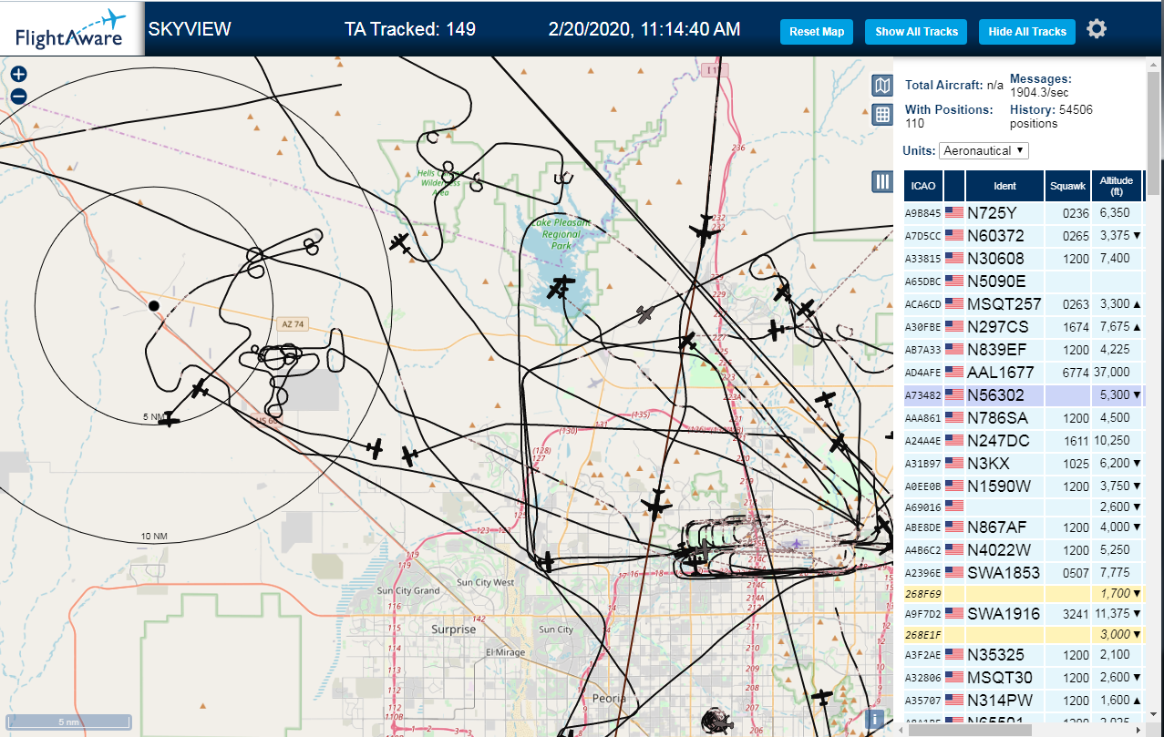Select the N1590W aircraft row
1164x737 pixels.
coord(1025,486)
